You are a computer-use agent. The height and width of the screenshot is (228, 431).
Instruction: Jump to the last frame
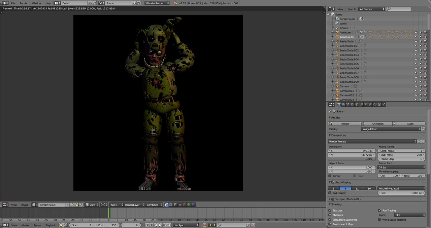coord(169,225)
